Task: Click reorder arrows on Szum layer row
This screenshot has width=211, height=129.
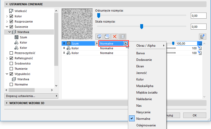Action: click(64, 43)
